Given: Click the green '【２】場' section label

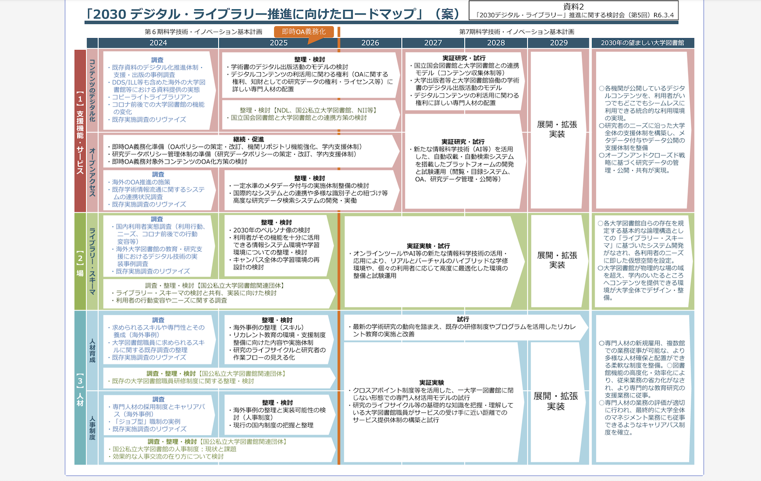Looking at the screenshot, I should coord(80,262).
